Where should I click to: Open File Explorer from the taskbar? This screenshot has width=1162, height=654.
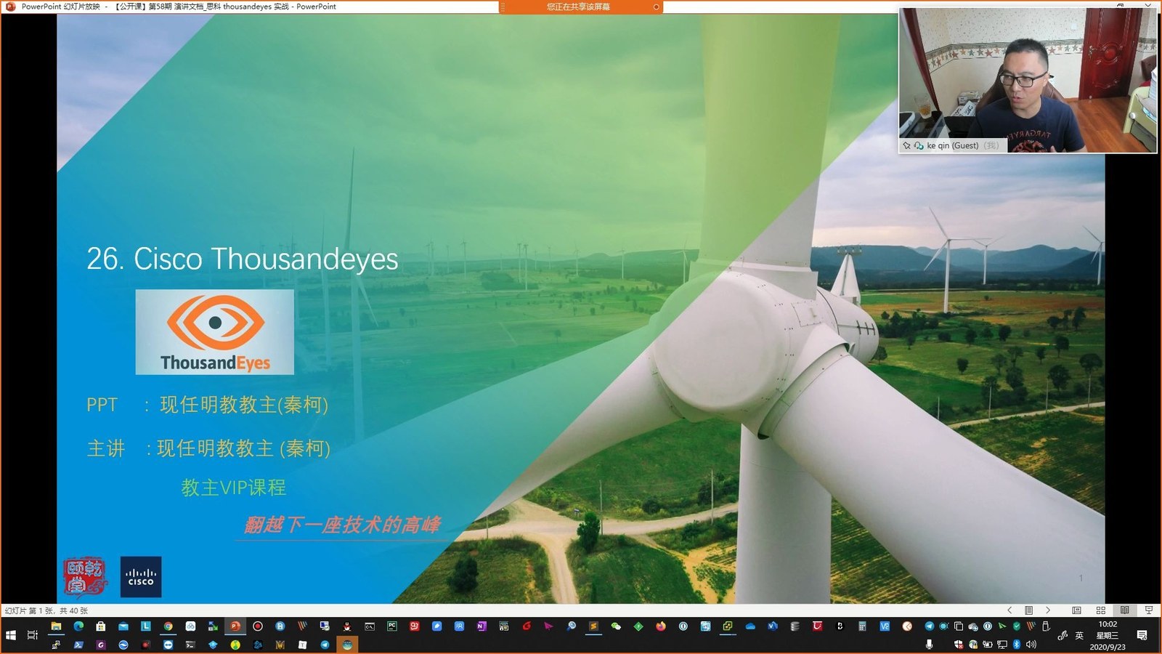pyautogui.click(x=56, y=626)
